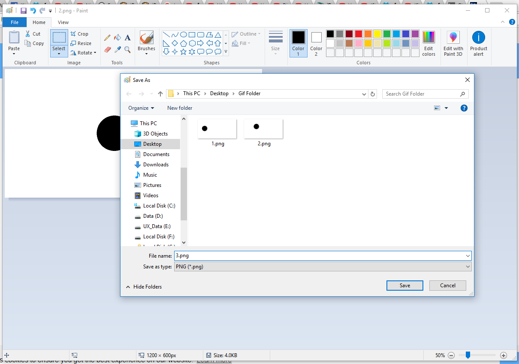Viewport: 519px width, 364px height.
Task: Pick the red color swatch
Action: click(359, 34)
